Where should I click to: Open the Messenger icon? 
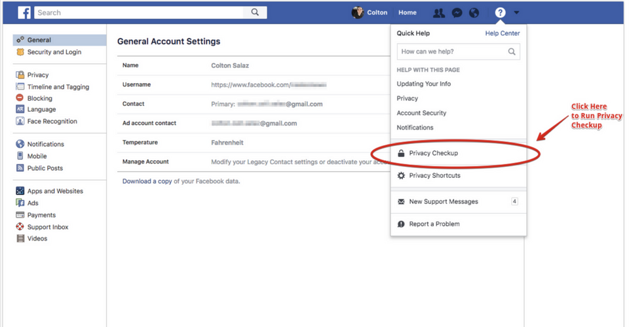coord(457,13)
